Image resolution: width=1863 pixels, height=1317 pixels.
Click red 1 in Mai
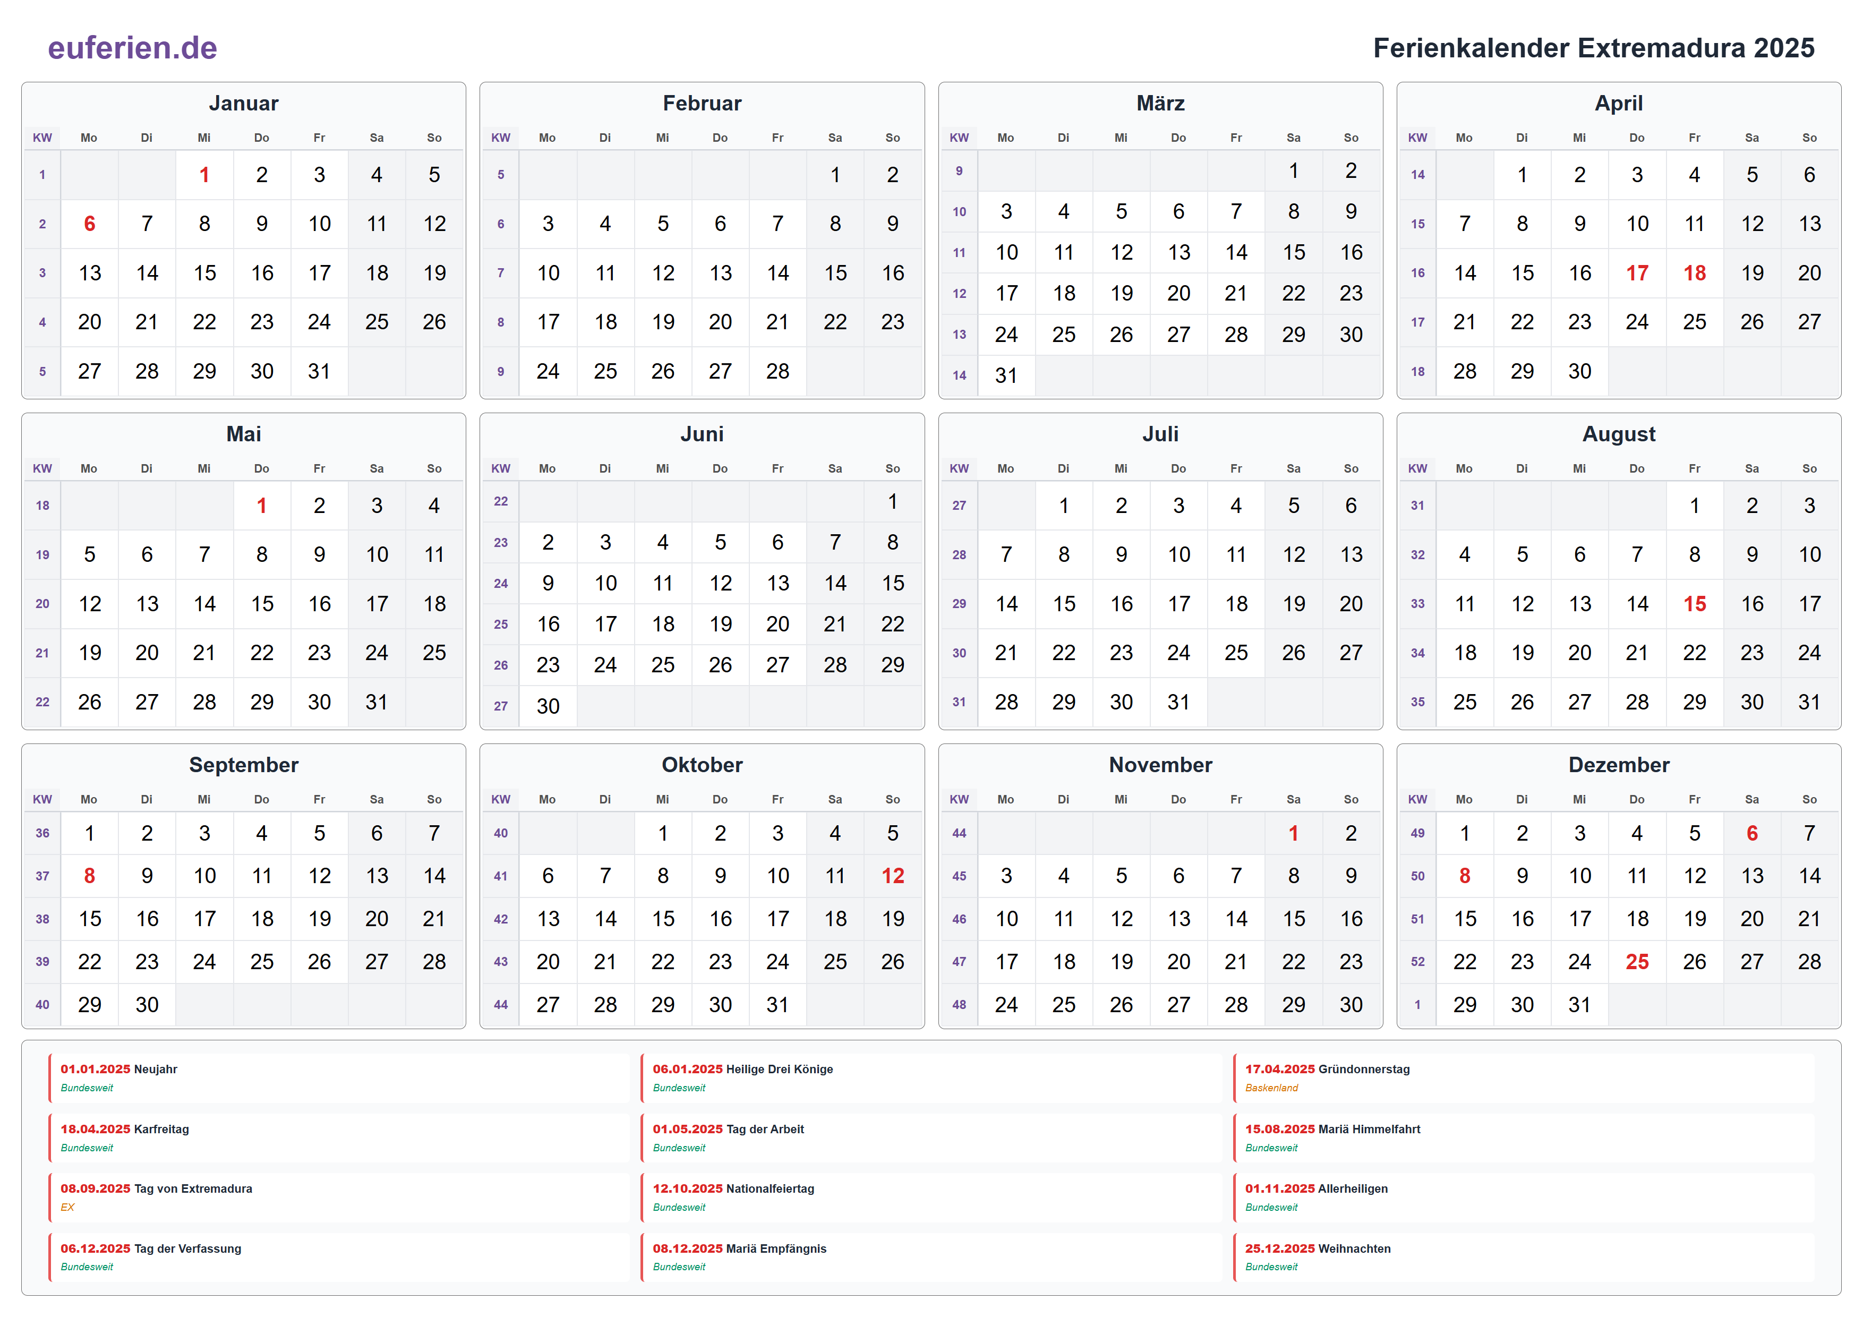(x=261, y=506)
